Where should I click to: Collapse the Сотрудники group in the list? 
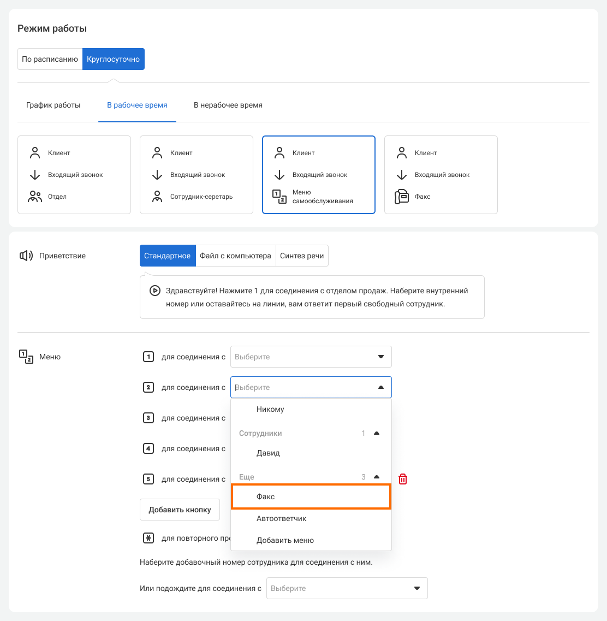point(376,433)
